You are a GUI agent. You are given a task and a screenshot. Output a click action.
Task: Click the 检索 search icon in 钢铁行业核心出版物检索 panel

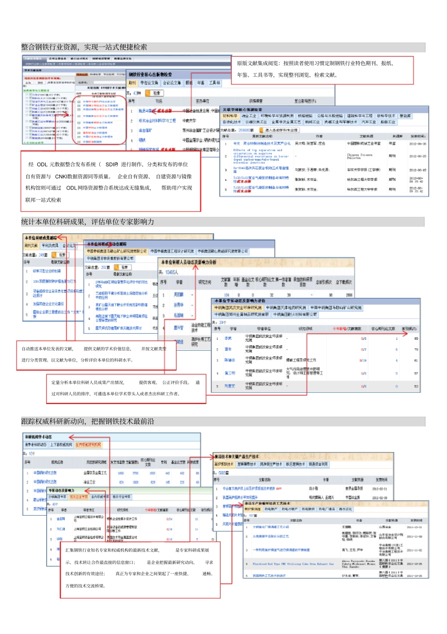pos(154,93)
